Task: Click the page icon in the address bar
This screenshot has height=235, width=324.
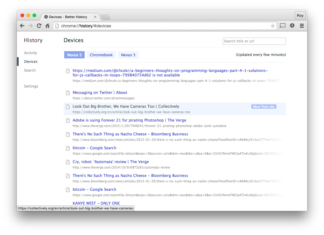Action: [57, 26]
